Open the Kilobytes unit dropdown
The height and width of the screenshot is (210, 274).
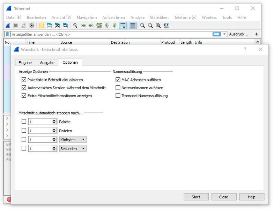73,140
